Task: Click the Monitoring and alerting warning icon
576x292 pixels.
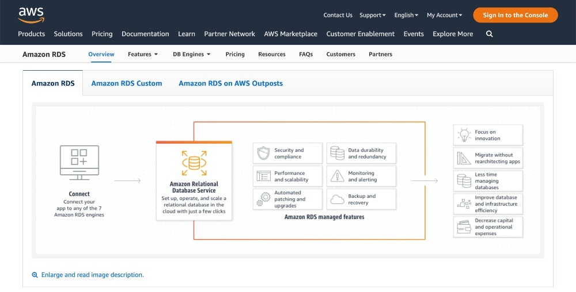Action: pyautogui.click(x=336, y=176)
